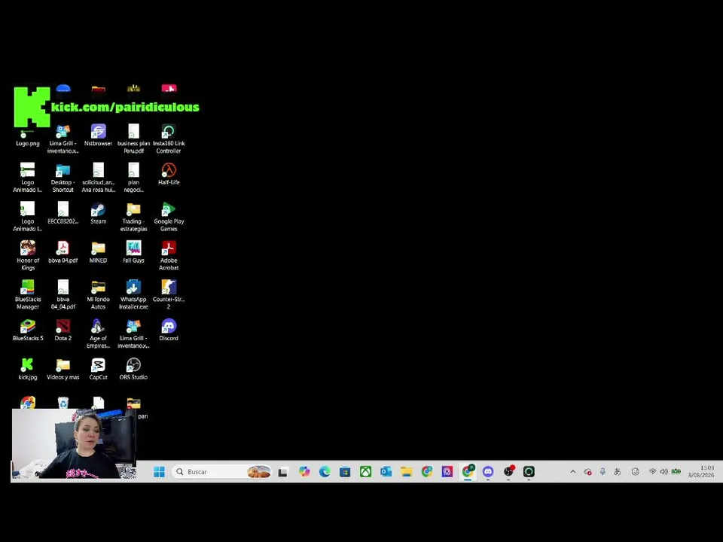Open the volume speaker tray icon

(x=664, y=471)
